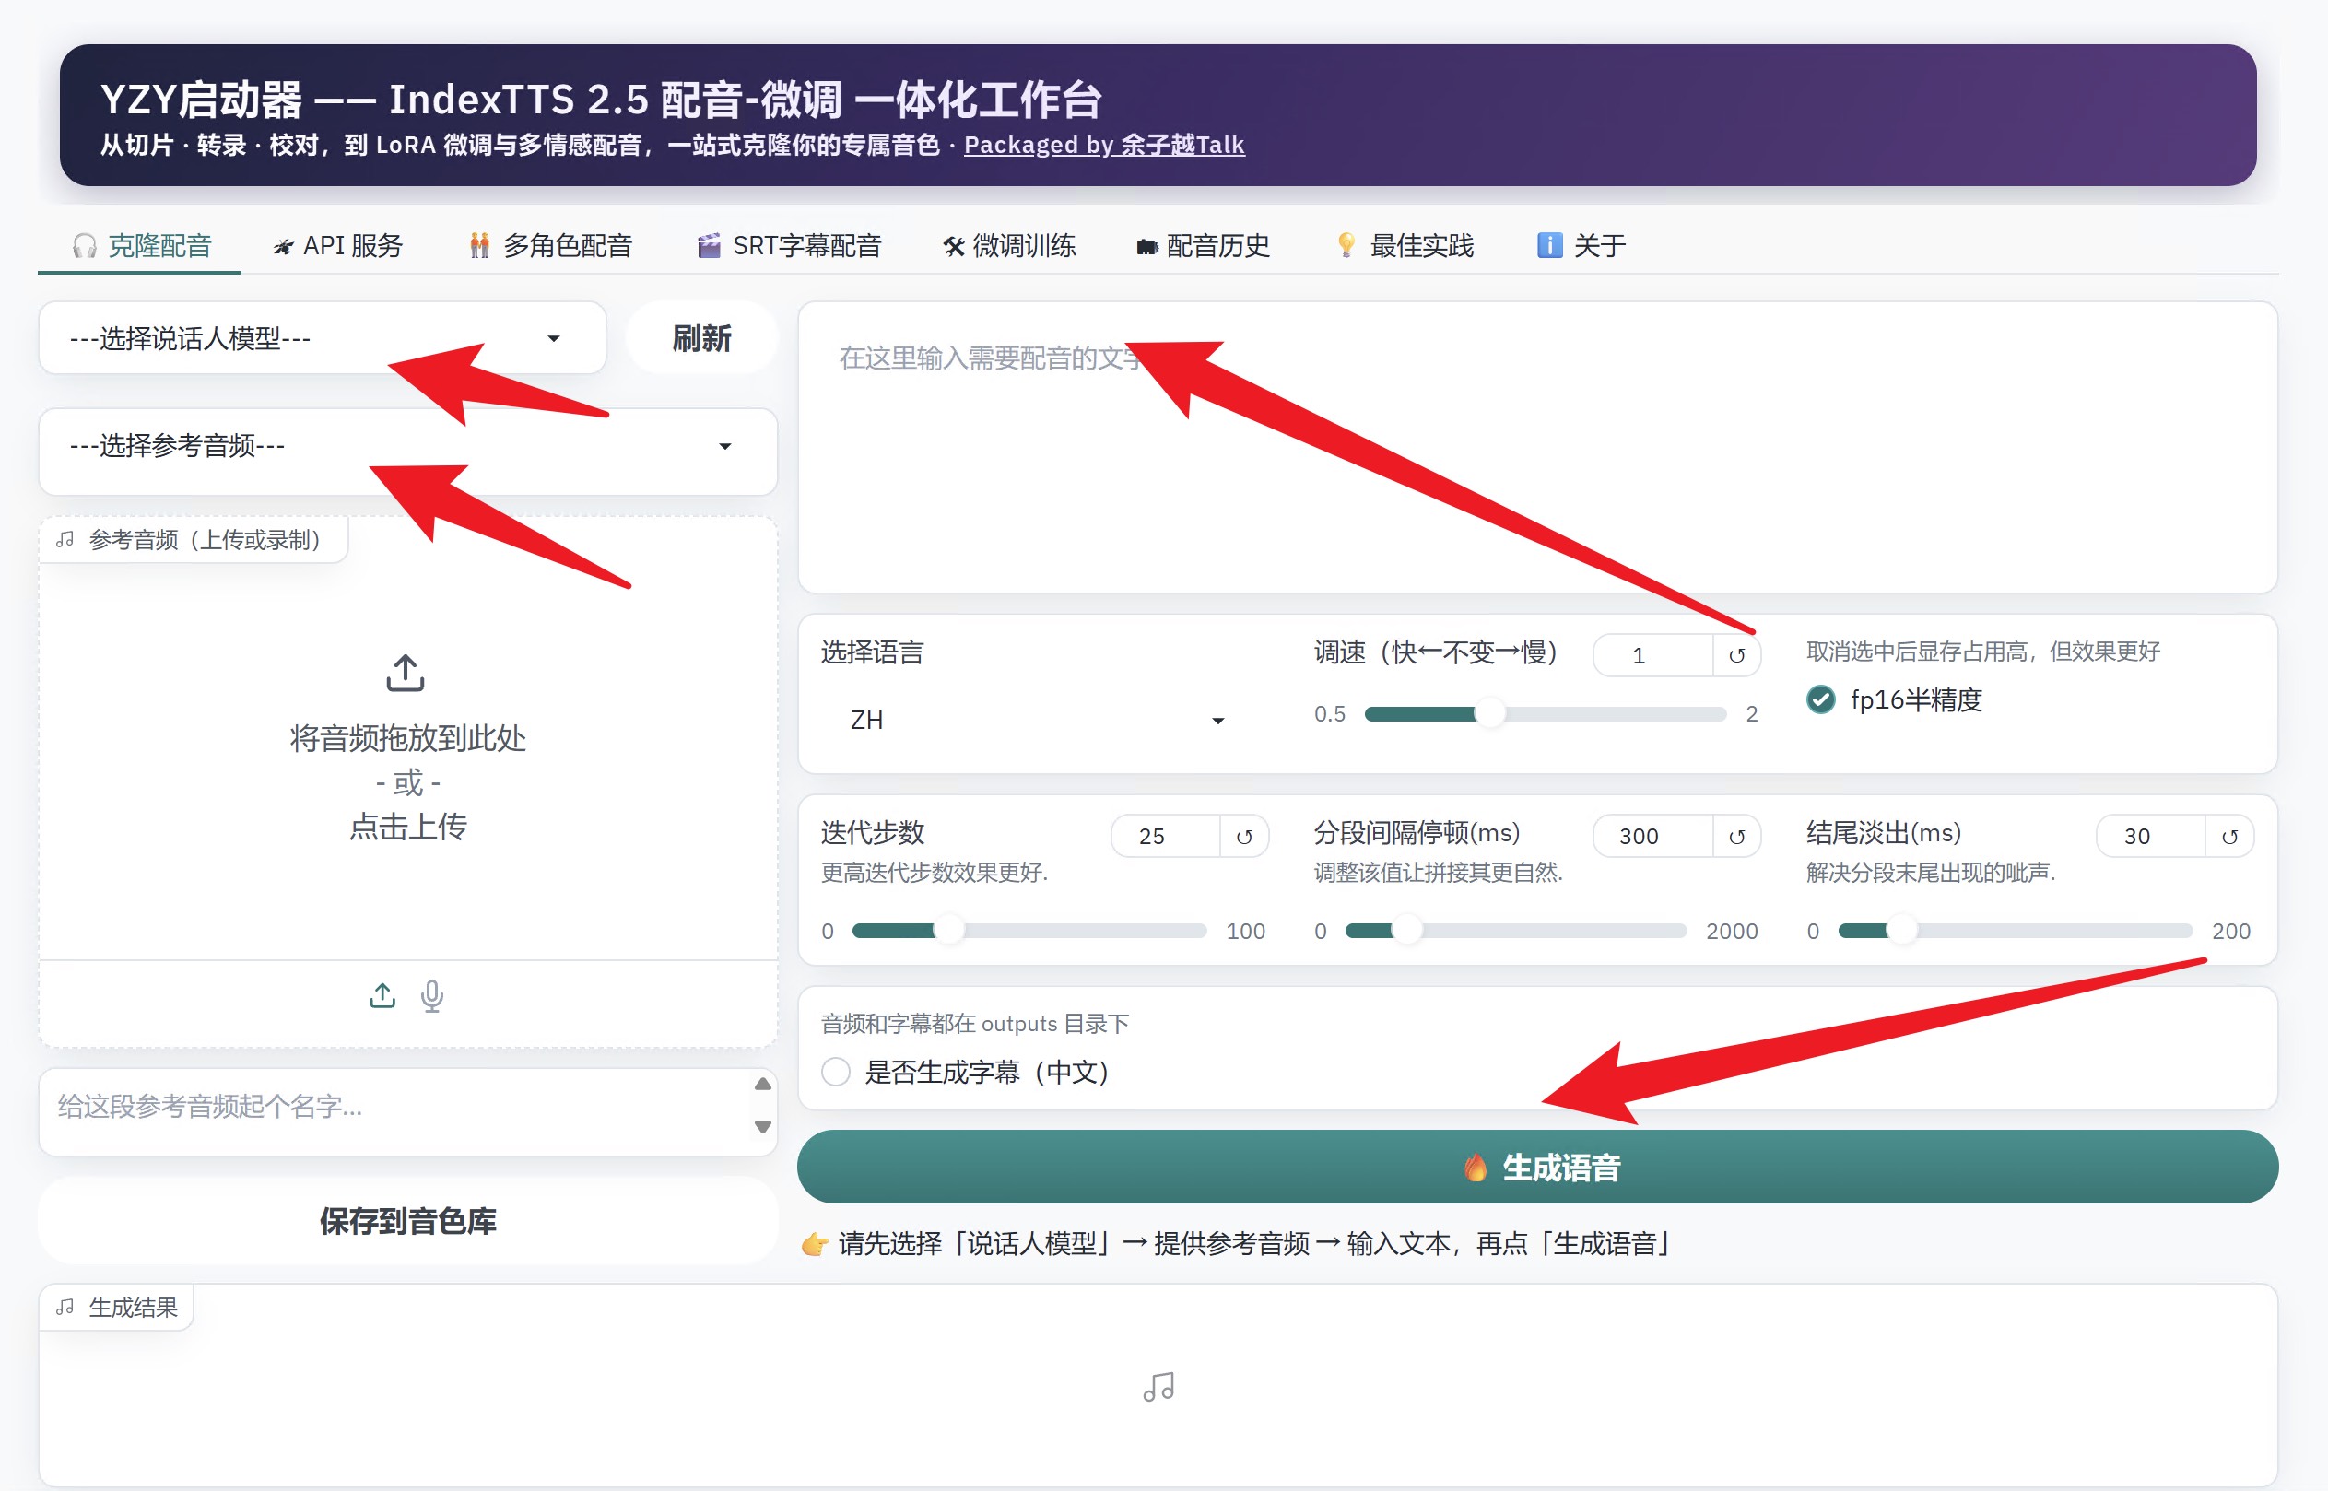View the 最佳实践 tab
Image resolution: width=2328 pixels, height=1491 pixels.
(x=1405, y=246)
